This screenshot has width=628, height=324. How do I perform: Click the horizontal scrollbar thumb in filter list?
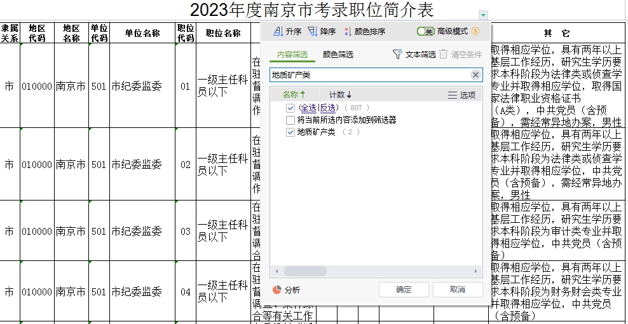pyautogui.click(x=305, y=271)
